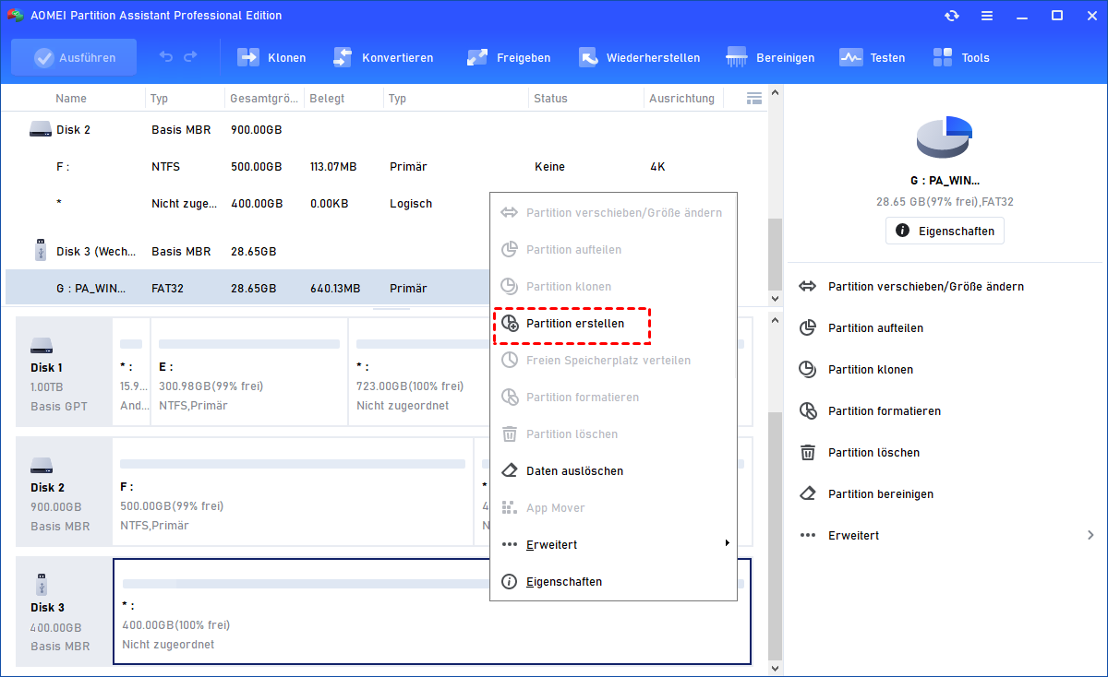Image resolution: width=1108 pixels, height=677 pixels.
Task: Click Partition aufteilen in right panel
Action: (875, 328)
